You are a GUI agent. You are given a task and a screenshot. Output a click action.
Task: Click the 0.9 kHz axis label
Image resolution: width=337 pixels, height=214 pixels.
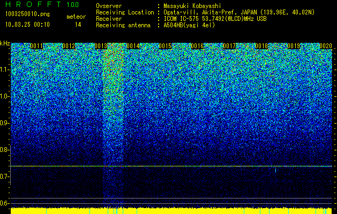click(4, 123)
